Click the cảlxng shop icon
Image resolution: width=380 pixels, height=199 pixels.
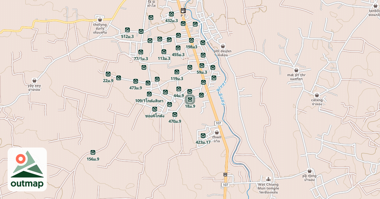pyautogui.click(x=317, y=95)
